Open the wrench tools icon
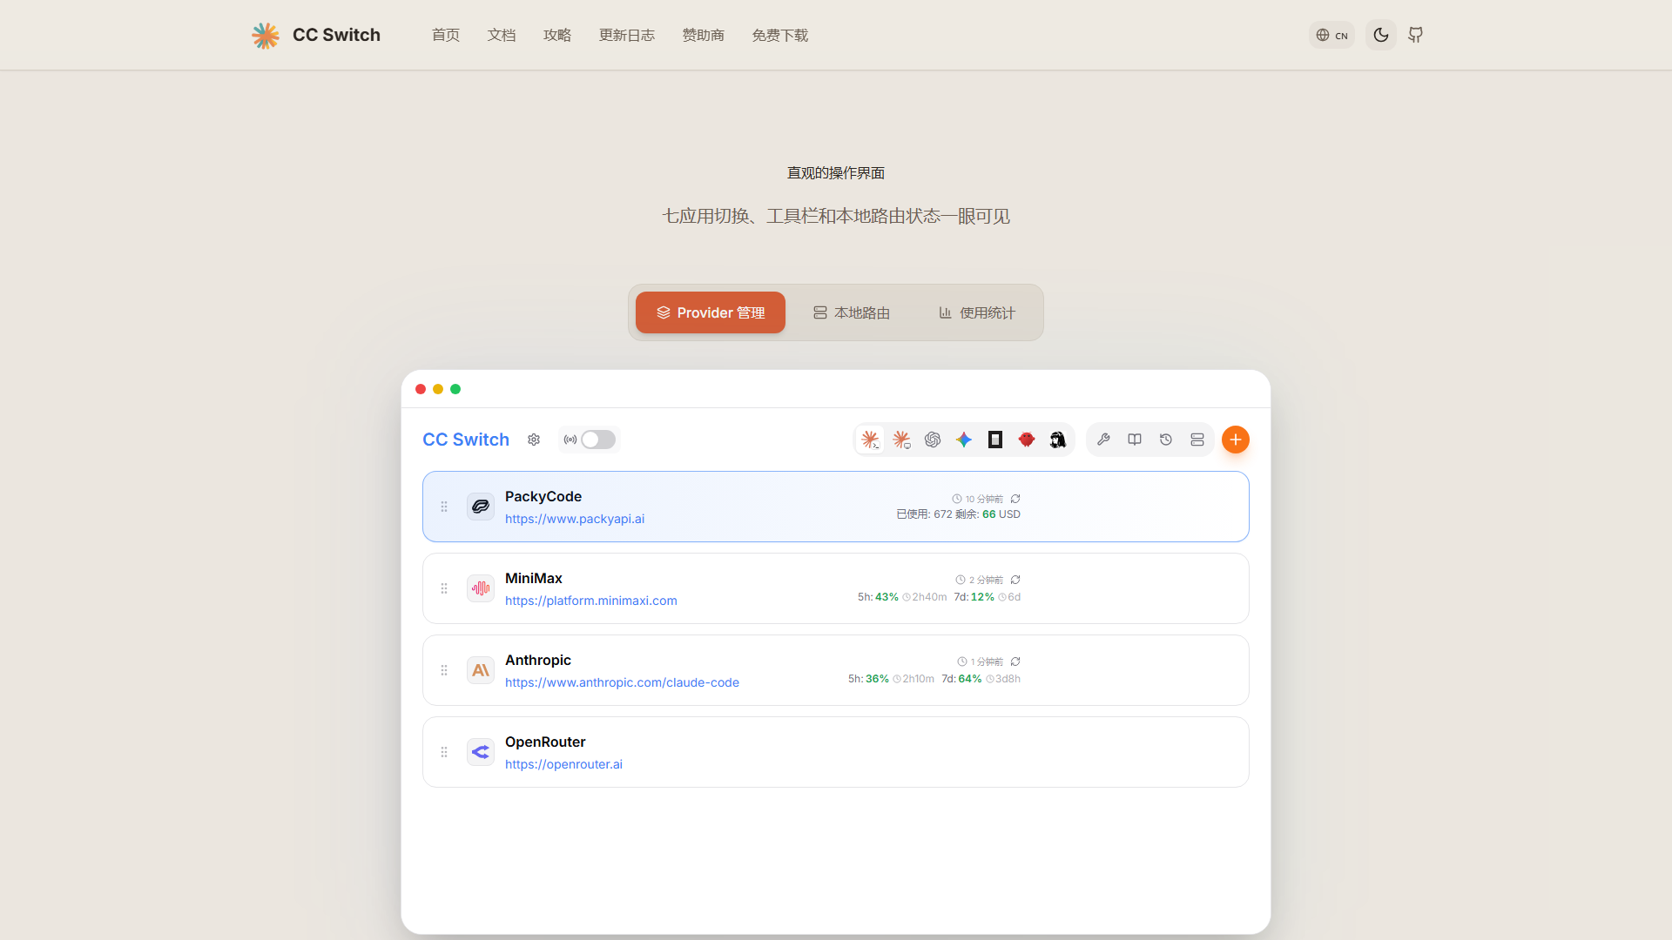1672x940 pixels. coord(1103,440)
